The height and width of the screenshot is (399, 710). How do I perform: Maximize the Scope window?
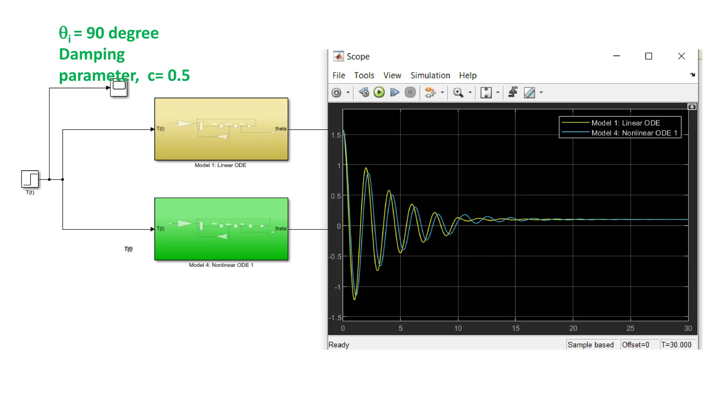tap(649, 56)
